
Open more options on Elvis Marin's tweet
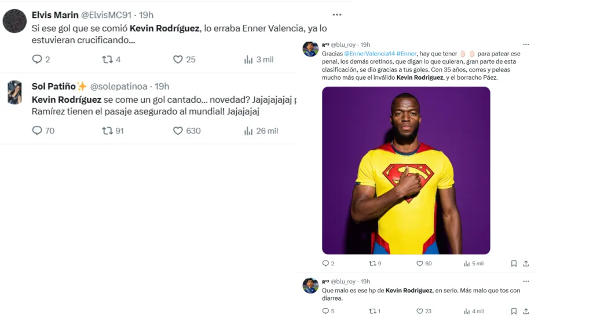[337, 14]
